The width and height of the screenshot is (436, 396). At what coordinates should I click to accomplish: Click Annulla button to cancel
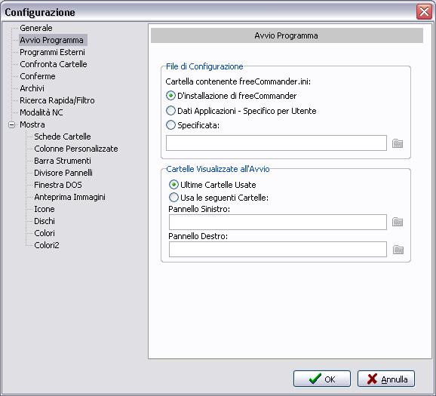(386, 379)
